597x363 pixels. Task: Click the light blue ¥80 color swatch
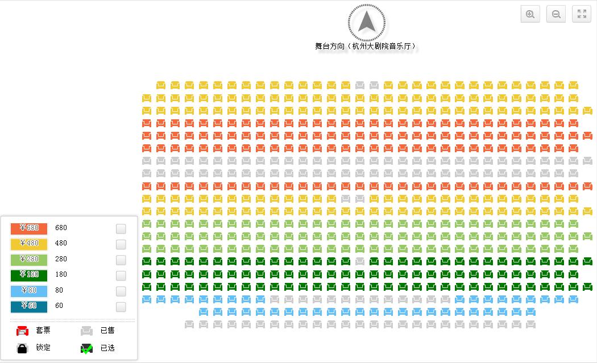coord(29,291)
